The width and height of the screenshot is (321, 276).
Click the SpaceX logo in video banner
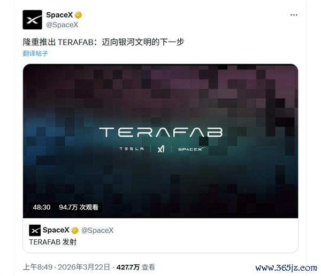[191, 149]
